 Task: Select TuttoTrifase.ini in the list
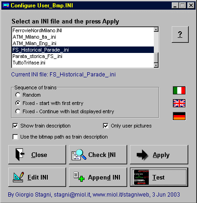83,63
